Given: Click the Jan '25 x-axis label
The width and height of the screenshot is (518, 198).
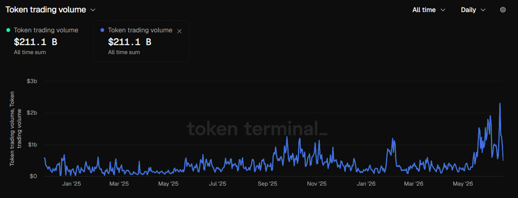Looking at the screenshot, I should (x=71, y=184).
